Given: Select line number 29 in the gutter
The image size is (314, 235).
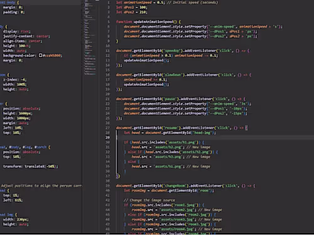Looking at the screenshot, I should 107,137.
